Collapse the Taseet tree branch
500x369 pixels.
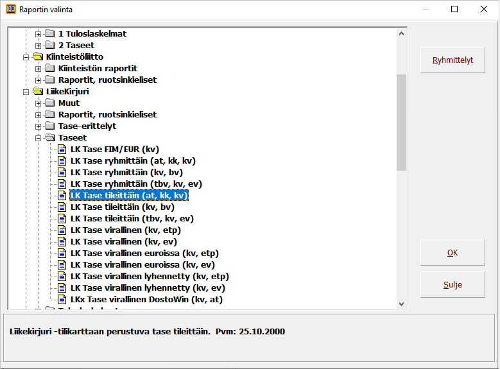pyautogui.click(x=39, y=138)
